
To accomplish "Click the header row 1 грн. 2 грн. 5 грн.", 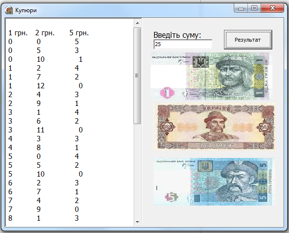I will point(49,33).
